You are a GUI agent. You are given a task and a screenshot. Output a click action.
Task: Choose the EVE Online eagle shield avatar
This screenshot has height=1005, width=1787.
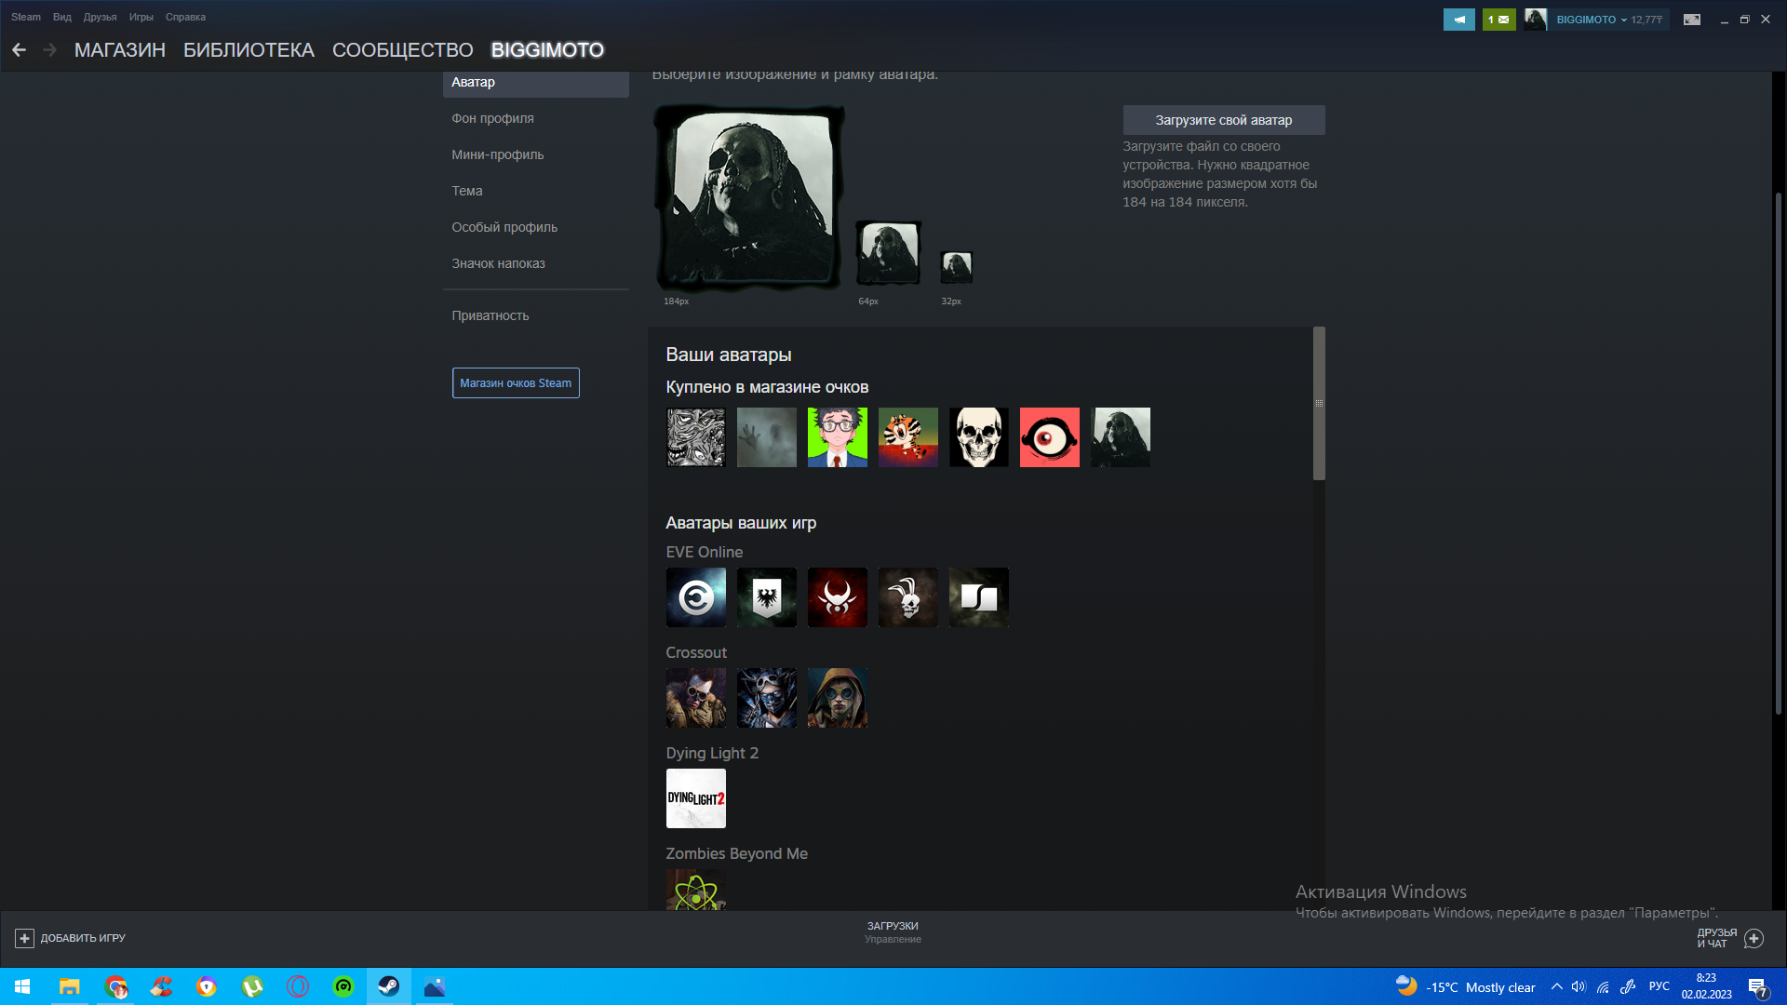pyautogui.click(x=767, y=597)
